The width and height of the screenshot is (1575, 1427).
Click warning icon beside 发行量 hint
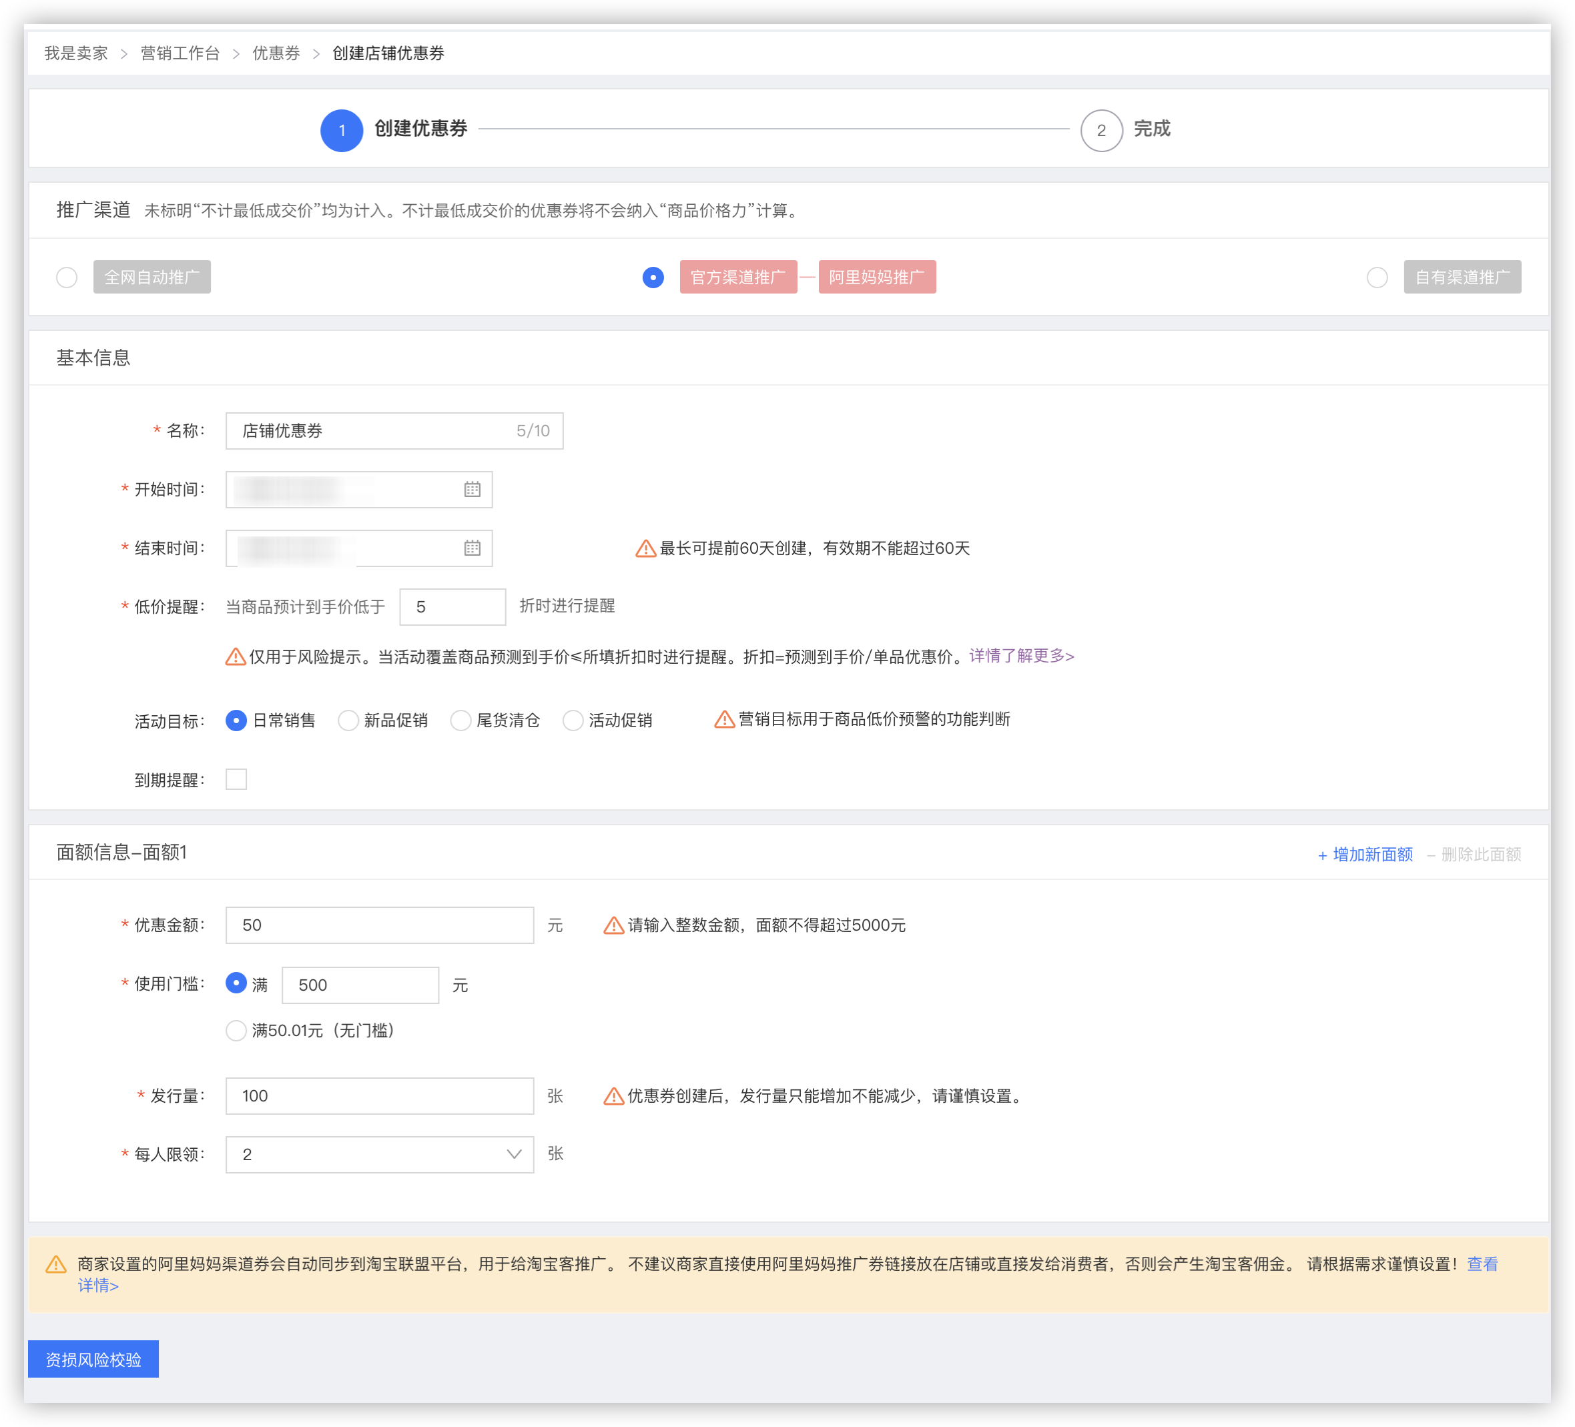coord(613,1097)
